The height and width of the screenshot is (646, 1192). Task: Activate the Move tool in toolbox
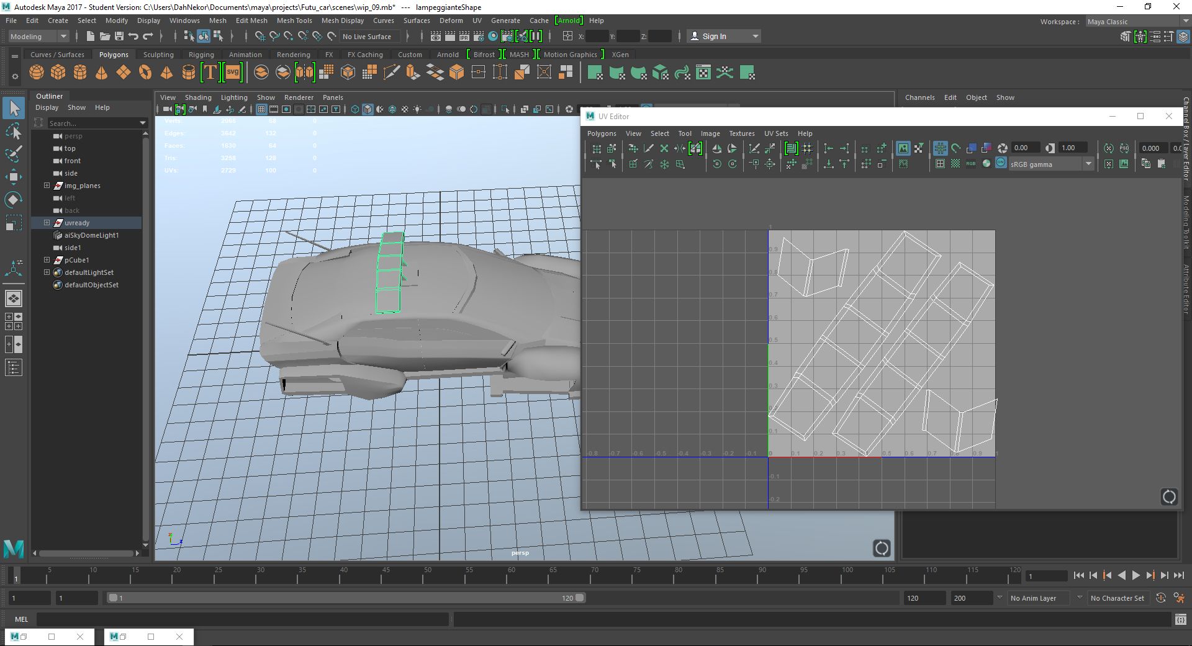[x=14, y=177]
